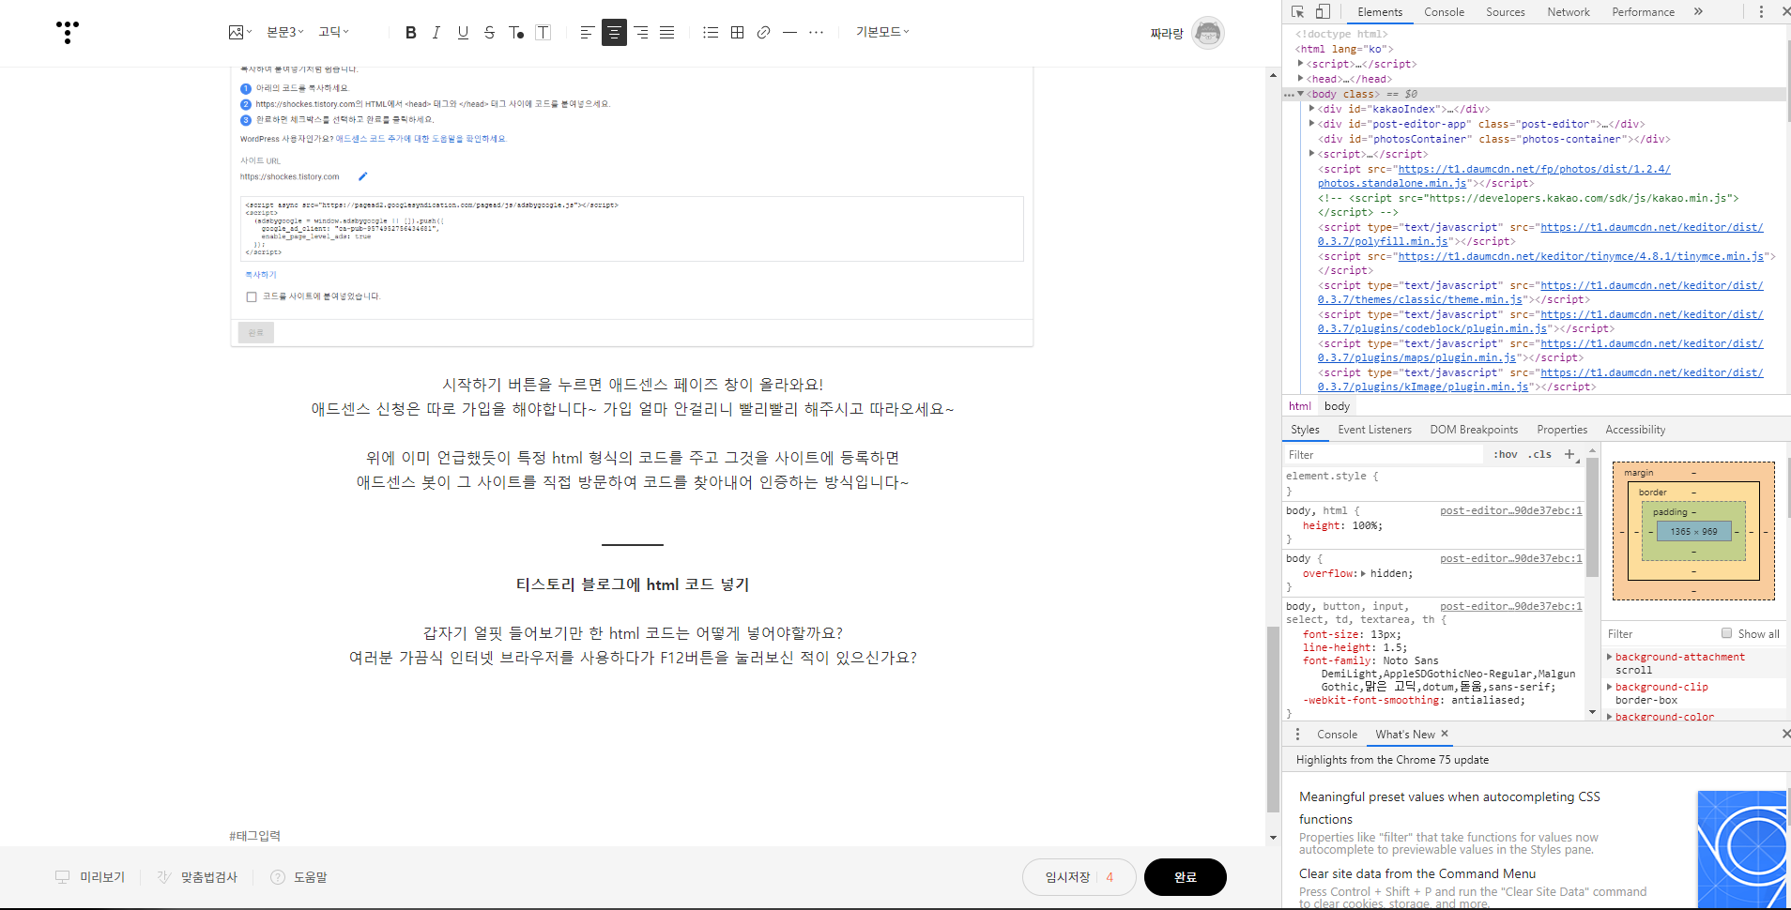Toggle italic formatting
1791x910 pixels.
coord(436,33)
